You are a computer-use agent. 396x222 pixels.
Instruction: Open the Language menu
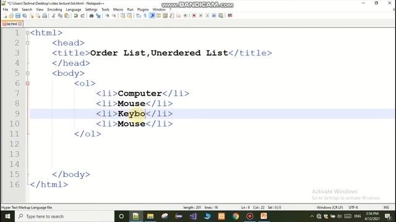pos(74,10)
